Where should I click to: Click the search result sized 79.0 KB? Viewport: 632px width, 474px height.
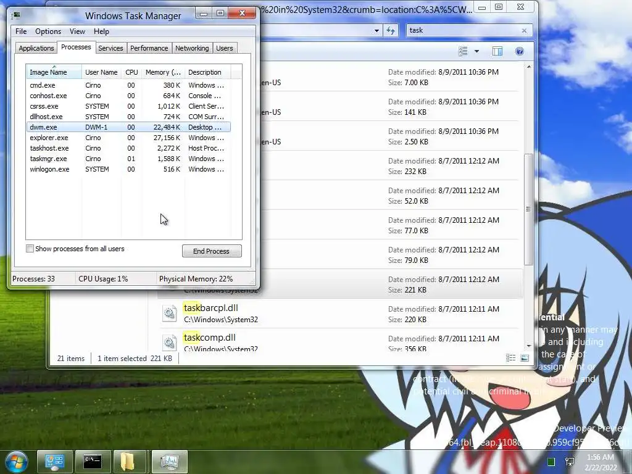click(391, 255)
